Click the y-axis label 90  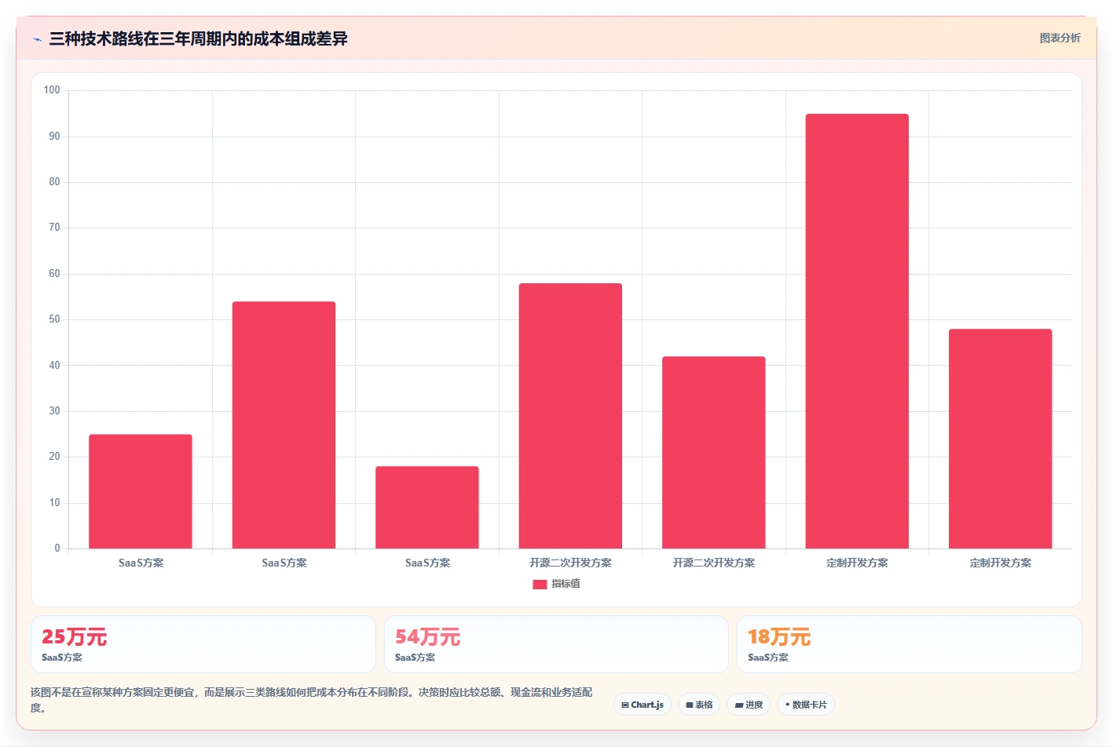(x=54, y=137)
